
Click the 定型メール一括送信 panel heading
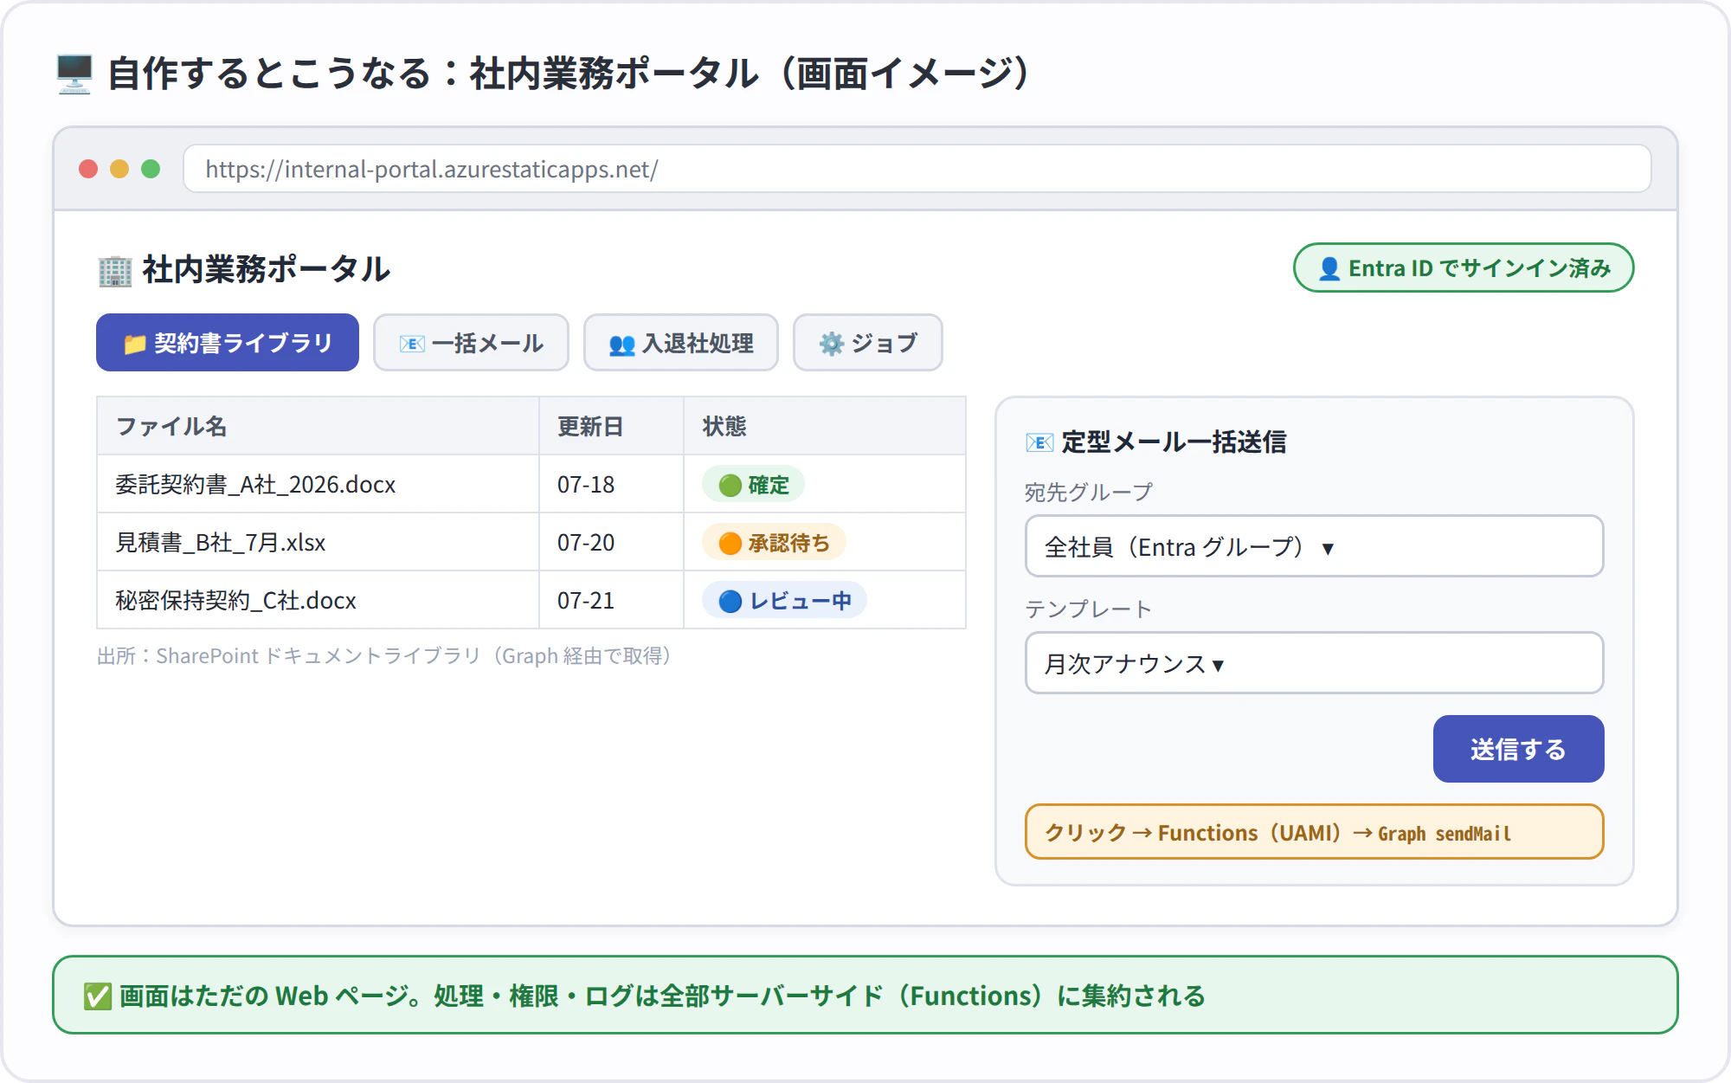click(x=1156, y=442)
